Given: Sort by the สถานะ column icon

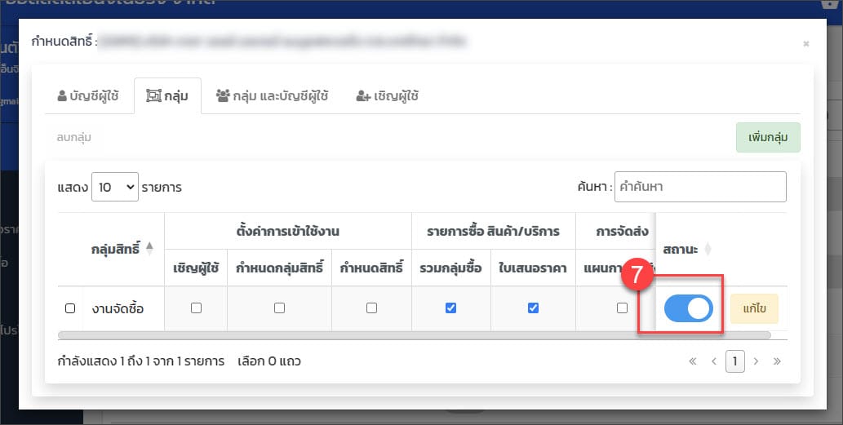Looking at the screenshot, I should 708,249.
